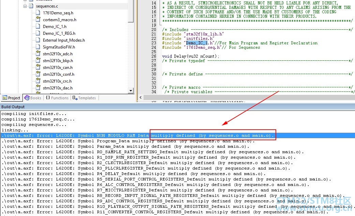Click project tree scroll-down arrow
The height and width of the screenshot is (216, 355).
[x=131, y=90]
